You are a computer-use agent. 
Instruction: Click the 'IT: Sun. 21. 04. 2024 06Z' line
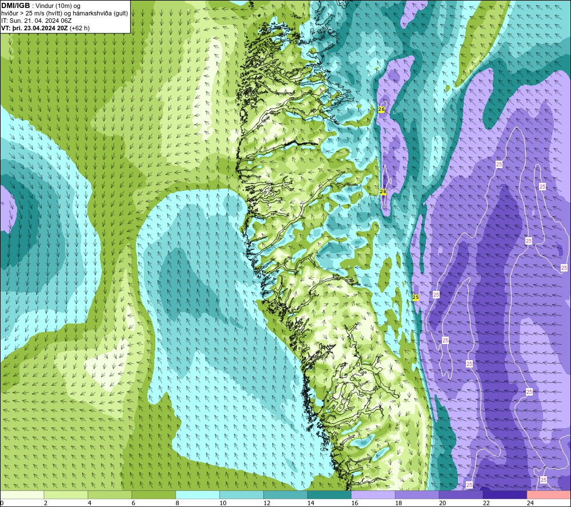[37, 21]
